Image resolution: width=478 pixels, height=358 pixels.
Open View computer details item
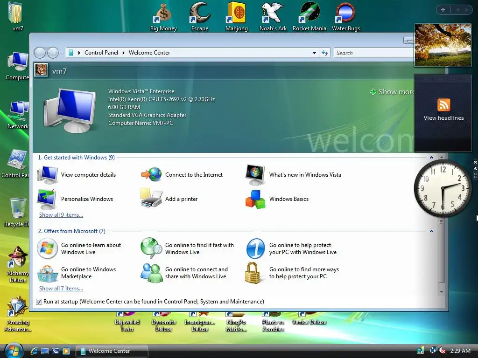[77, 175]
